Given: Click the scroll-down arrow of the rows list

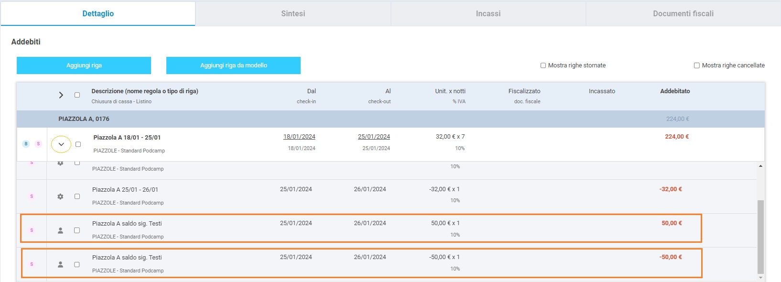Looking at the screenshot, I should tap(760, 278).
